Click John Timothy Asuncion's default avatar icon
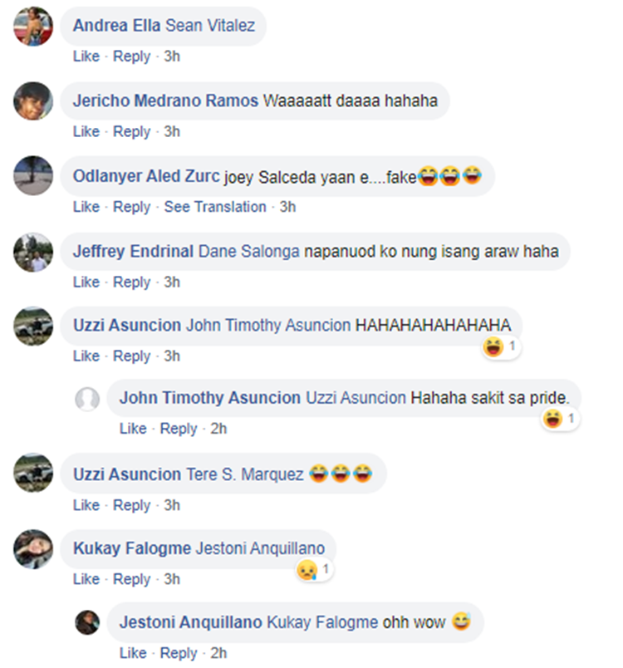 87,400
